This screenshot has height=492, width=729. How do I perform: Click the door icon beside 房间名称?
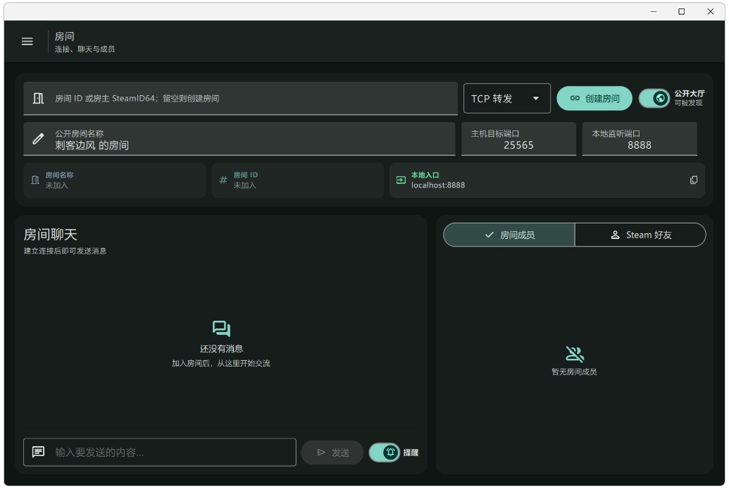point(35,180)
